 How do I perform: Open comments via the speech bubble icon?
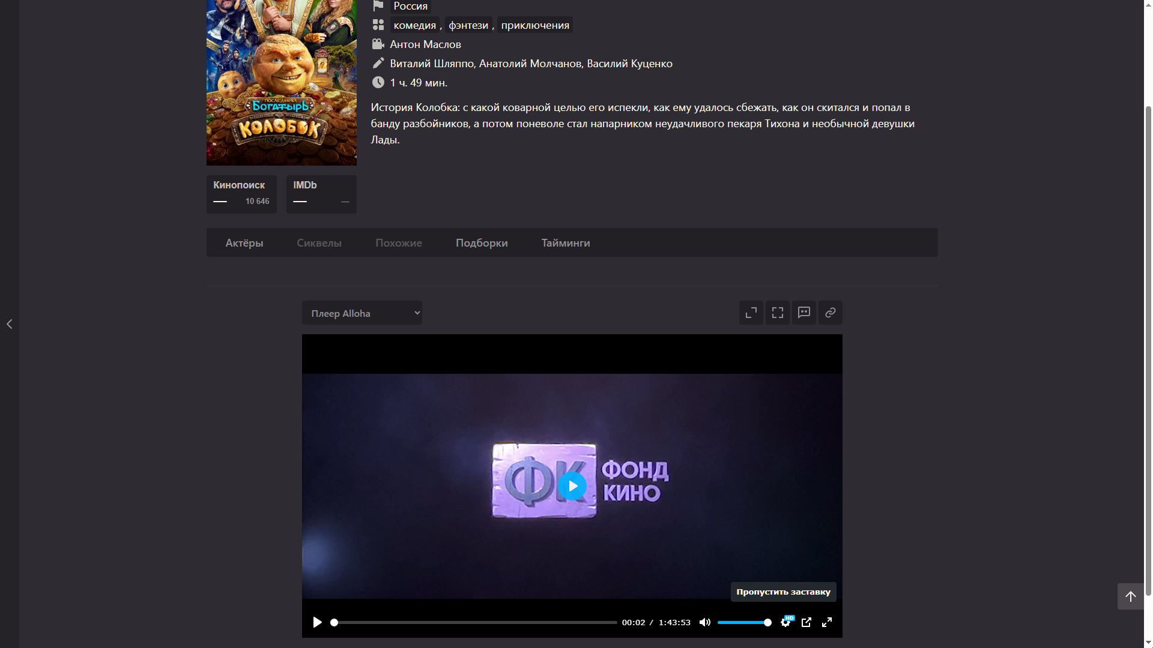tap(804, 313)
